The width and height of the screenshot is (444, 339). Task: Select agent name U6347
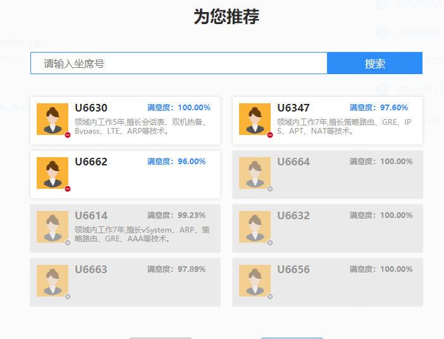[293, 108]
